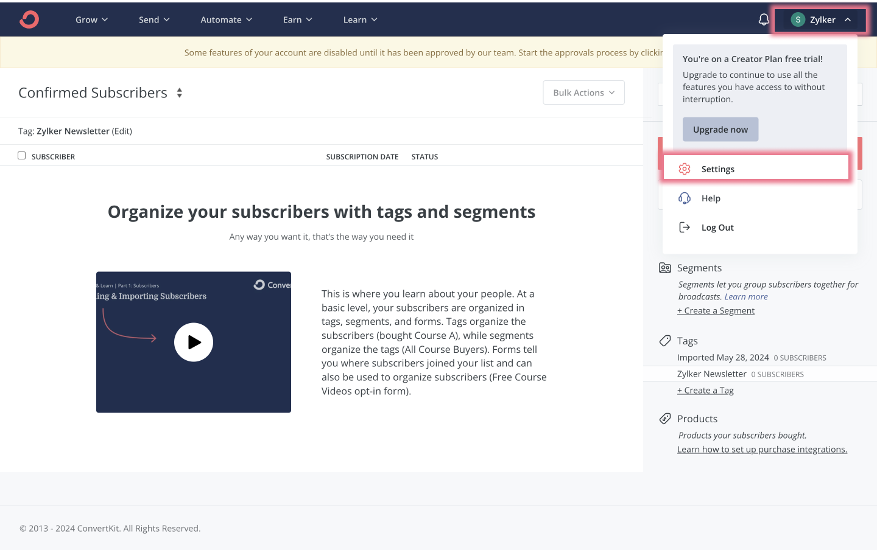The height and width of the screenshot is (550, 877).
Task: Open the Confirmed Subscribers selector arrows
Action: click(180, 92)
